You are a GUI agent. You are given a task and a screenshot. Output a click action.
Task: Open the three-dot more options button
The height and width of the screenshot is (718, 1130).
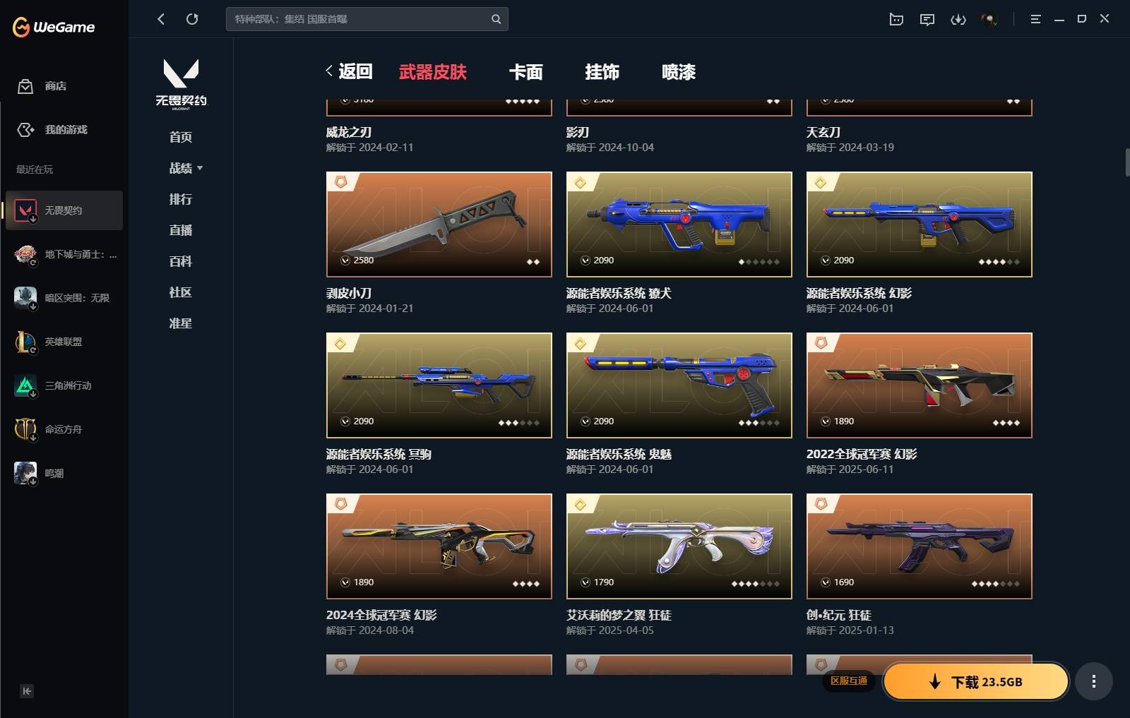click(1094, 681)
